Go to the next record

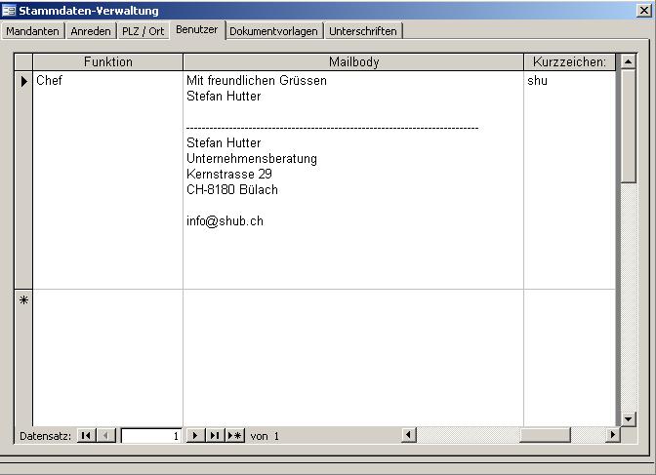point(194,436)
